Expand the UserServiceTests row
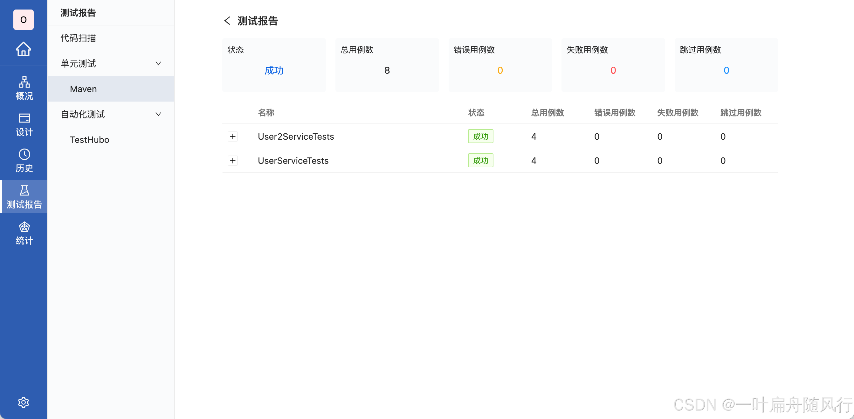This screenshot has height=419, width=854. [233, 161]
